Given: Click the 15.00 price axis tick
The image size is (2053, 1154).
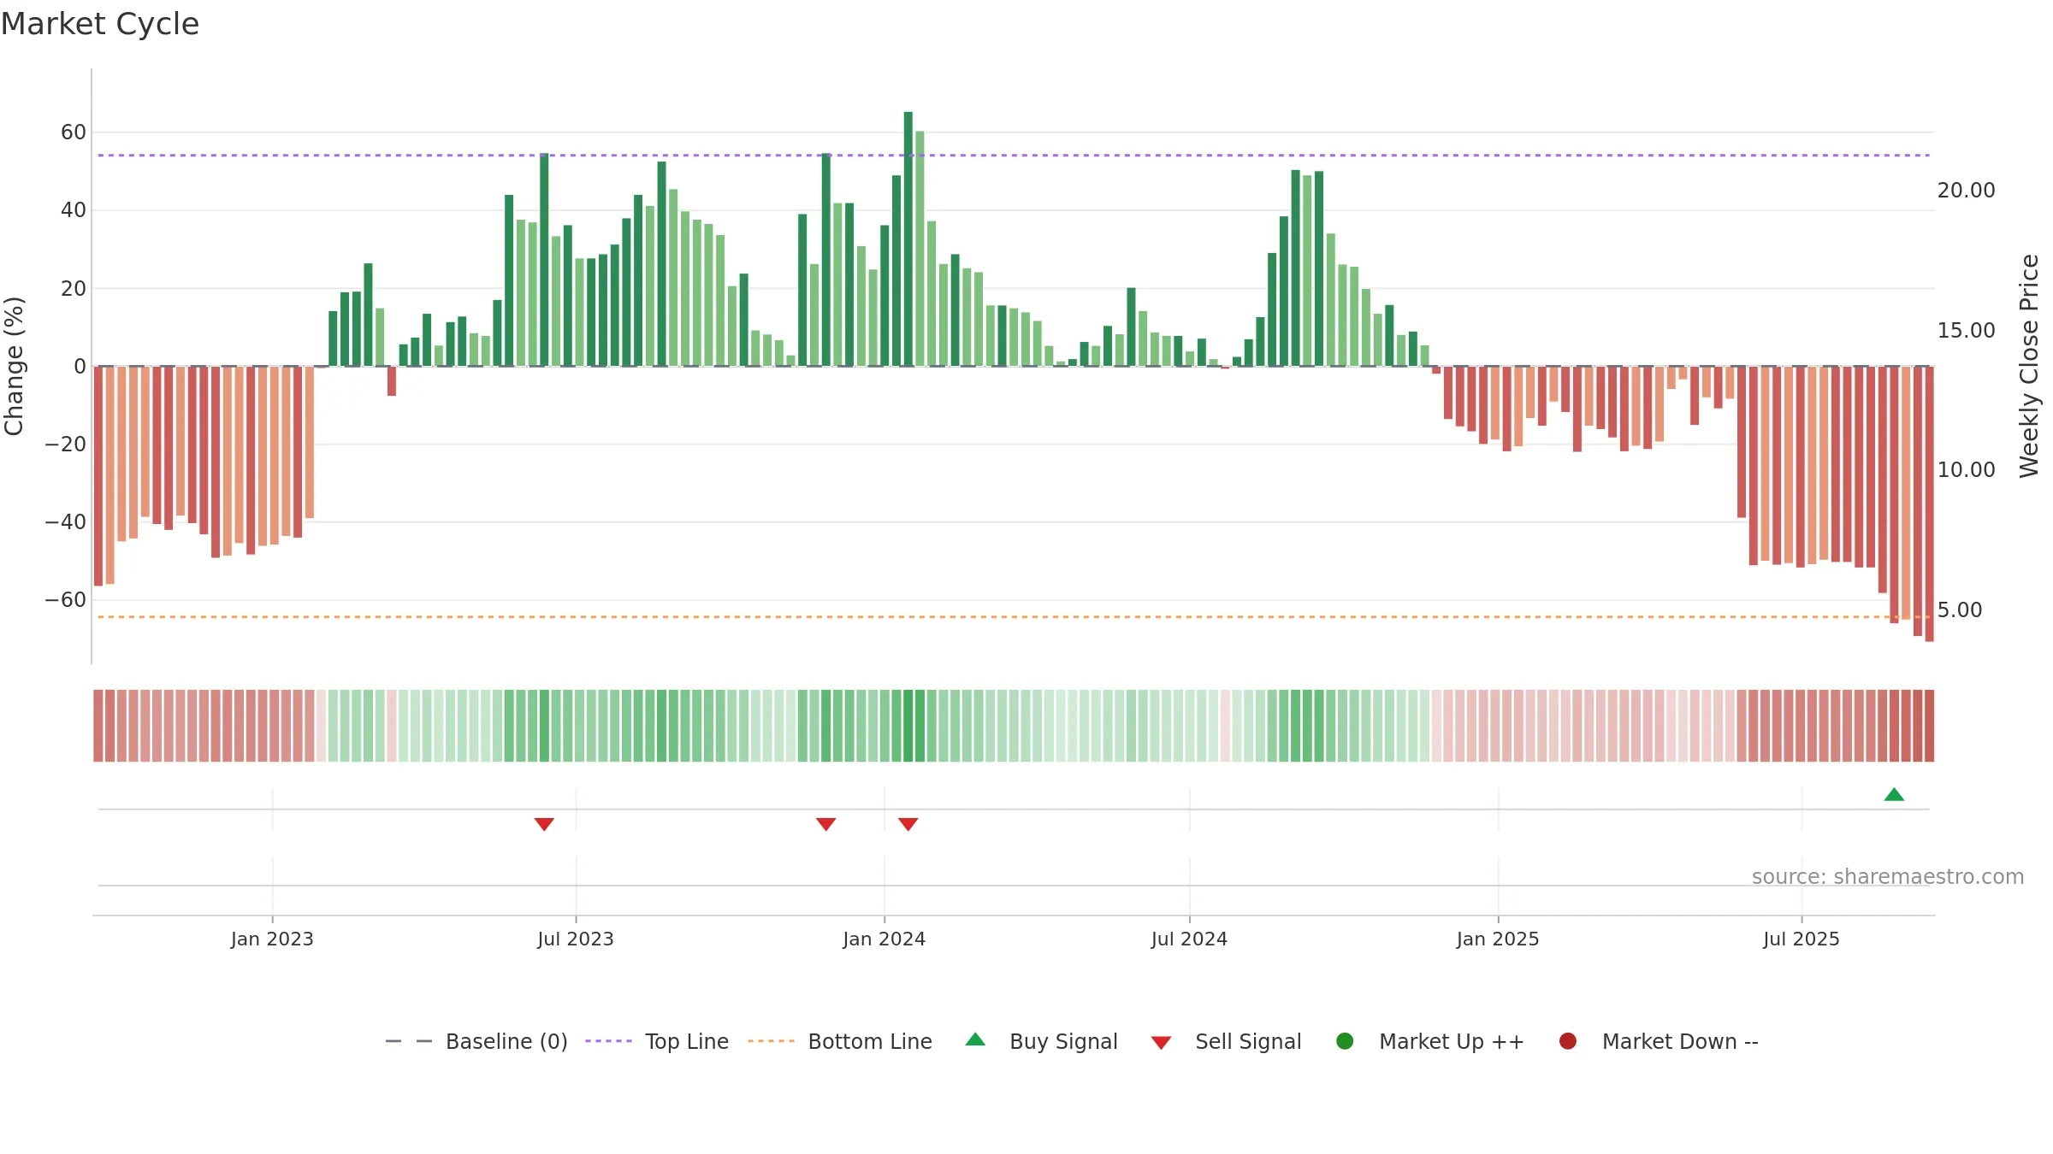Looking at the screenshot, I should point(1967,331).
